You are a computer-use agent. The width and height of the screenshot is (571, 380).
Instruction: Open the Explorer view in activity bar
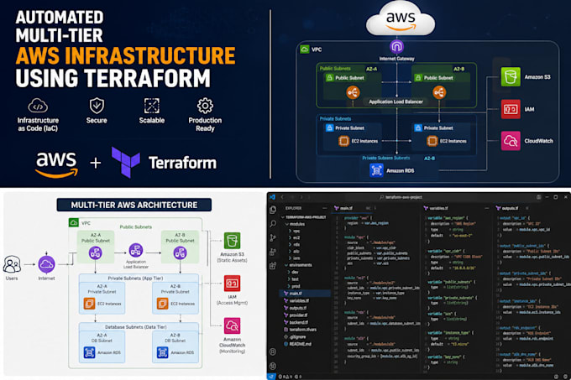(x=273, y=210)
